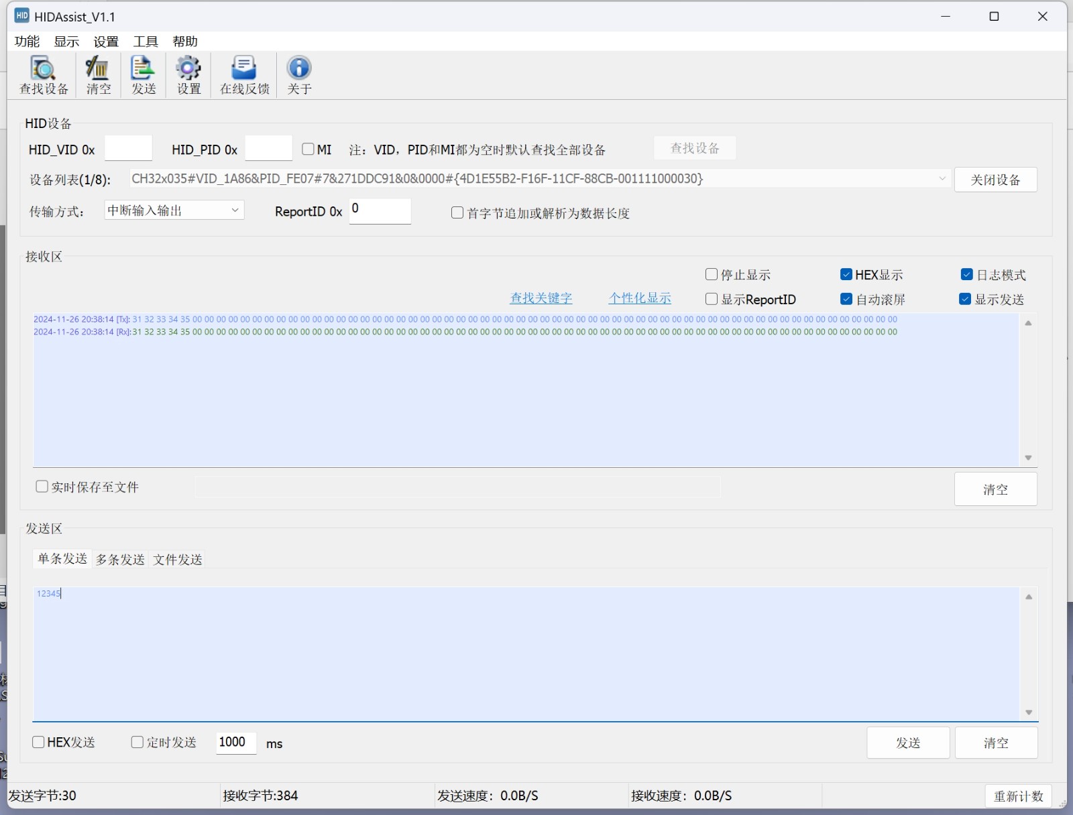Click send area scroll up arrow

(x=1029, y=597)
